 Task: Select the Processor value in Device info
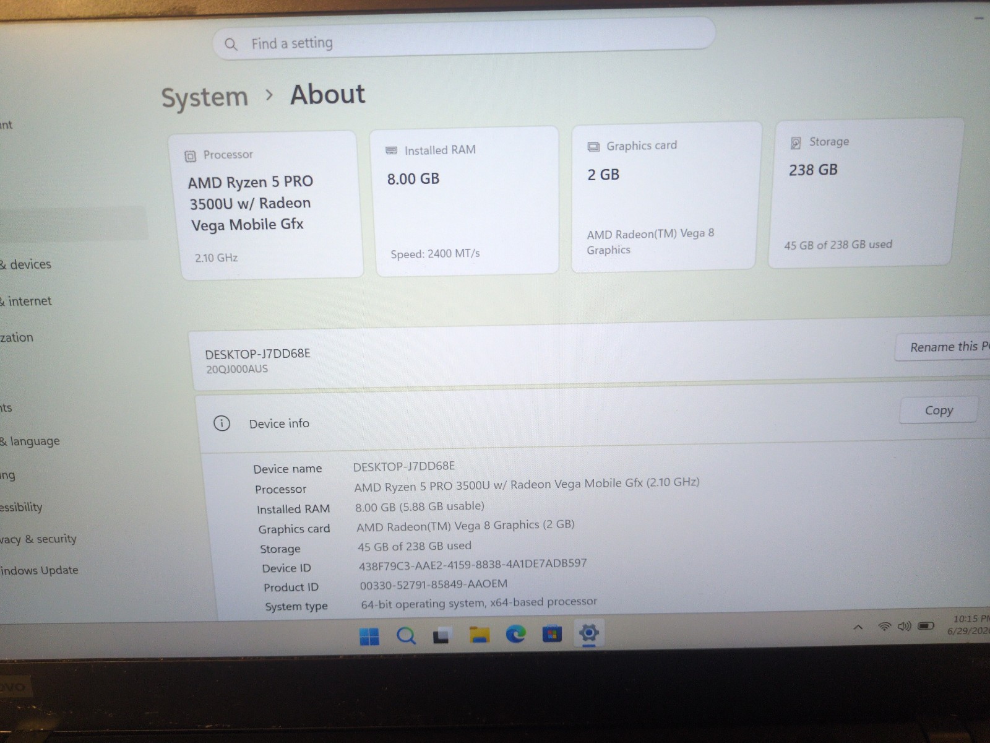click(527, 485)
